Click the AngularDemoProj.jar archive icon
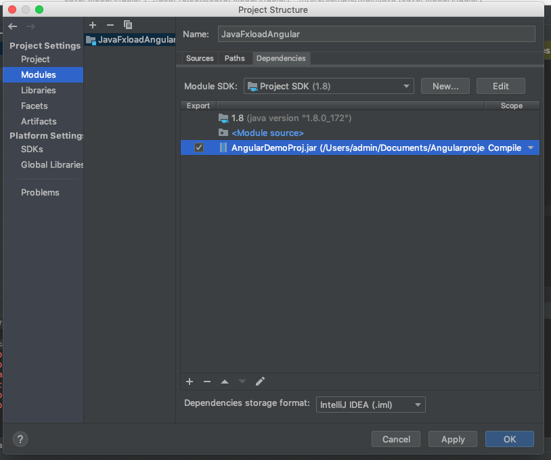The width and height of the screenshot is (551, 460). (x=223, y=148)
